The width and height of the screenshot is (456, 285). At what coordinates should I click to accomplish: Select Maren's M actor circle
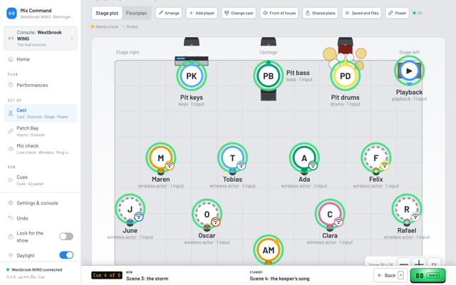(x=160, y=158)
